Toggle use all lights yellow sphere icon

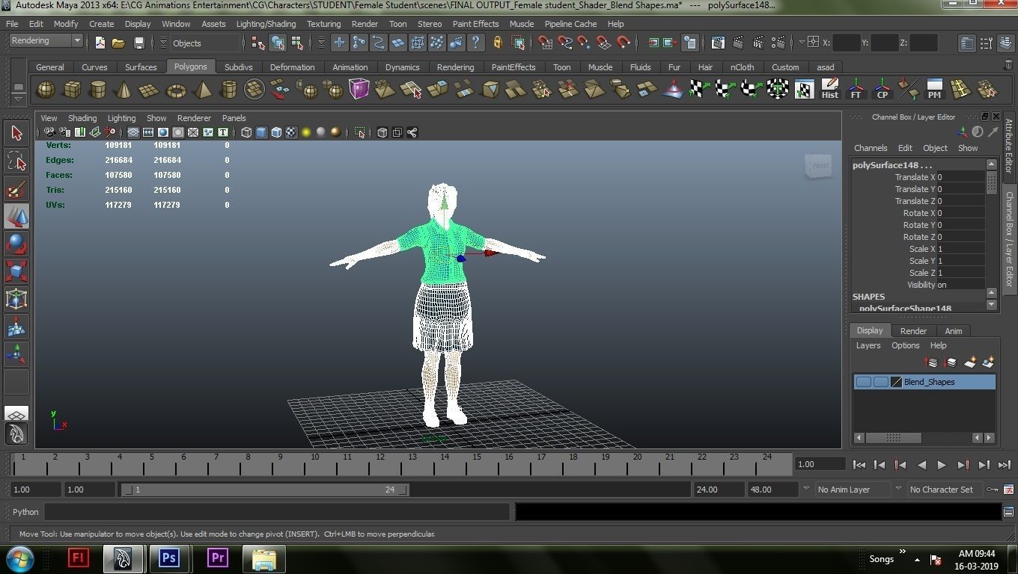coord(306,132)
